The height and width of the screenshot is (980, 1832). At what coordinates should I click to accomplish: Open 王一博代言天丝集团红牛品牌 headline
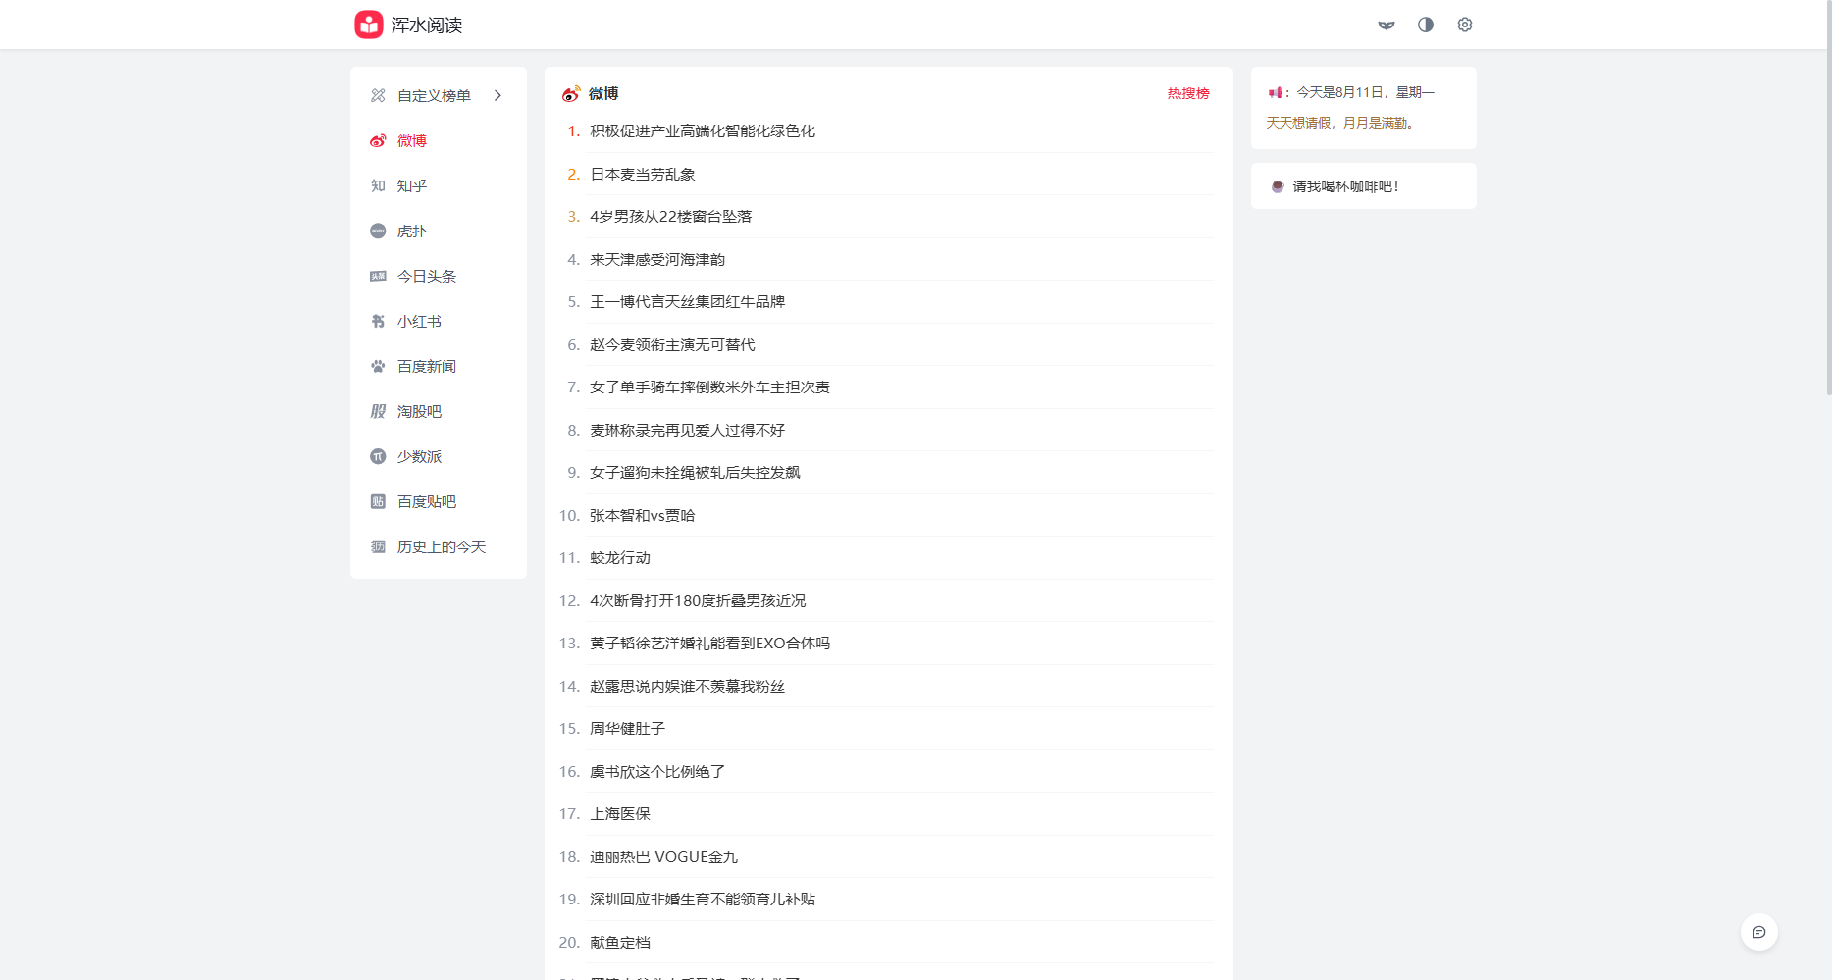tap(688, 301)
